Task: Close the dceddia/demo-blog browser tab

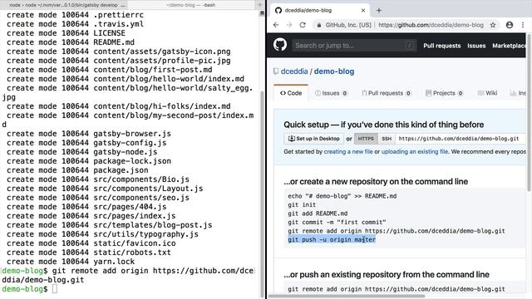Action: pos(363,11)
